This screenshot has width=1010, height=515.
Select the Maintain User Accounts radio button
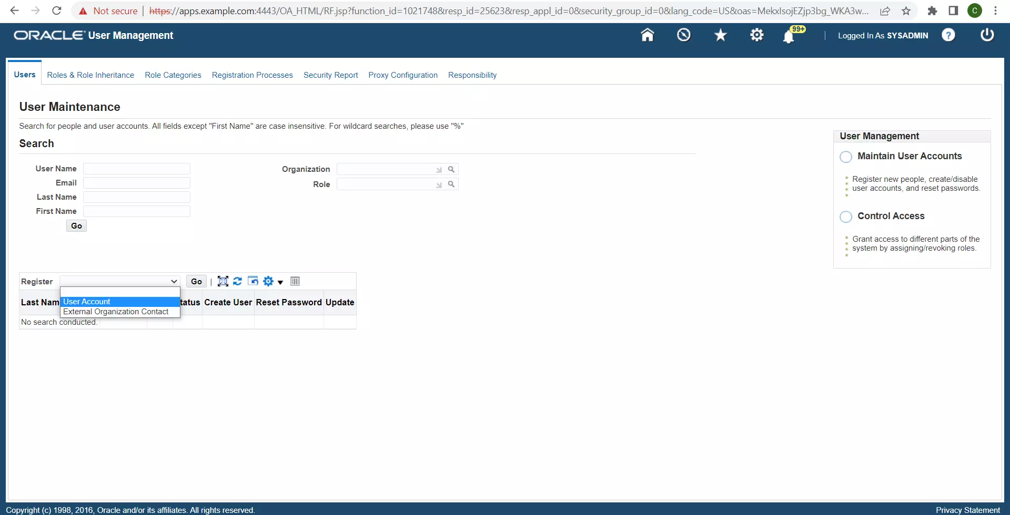846,157
